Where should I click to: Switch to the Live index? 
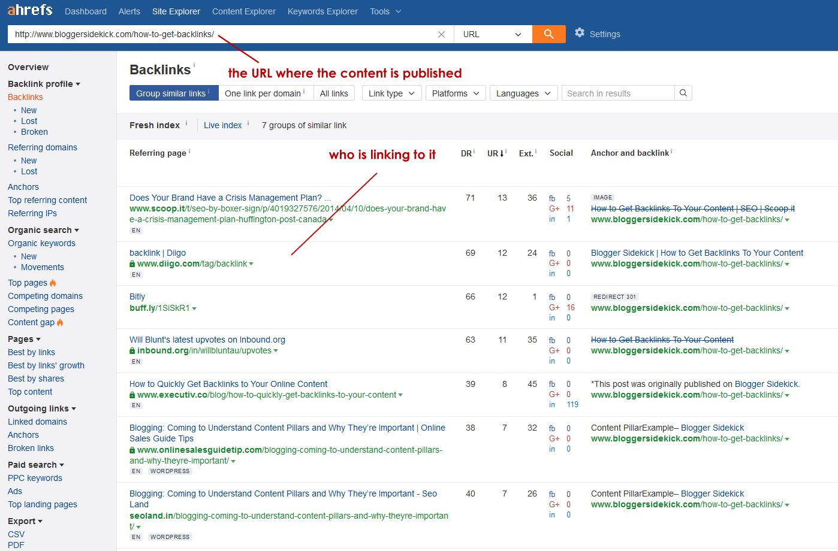click(223, 125)
